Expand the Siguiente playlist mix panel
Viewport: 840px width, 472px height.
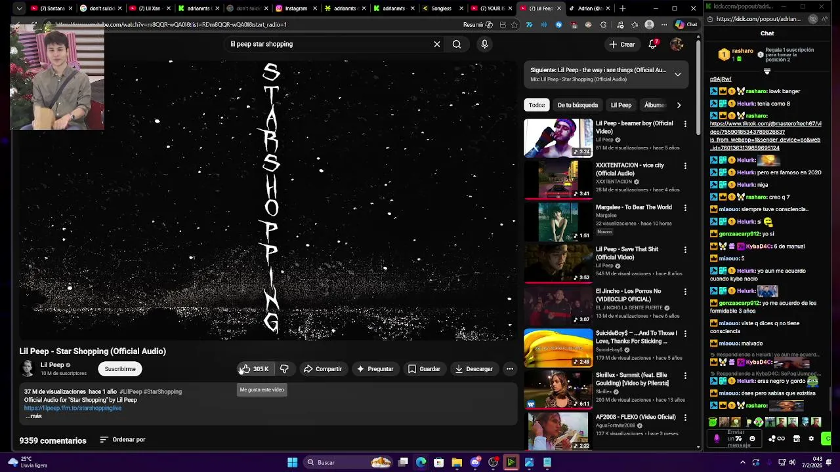[x=678, y=74]
